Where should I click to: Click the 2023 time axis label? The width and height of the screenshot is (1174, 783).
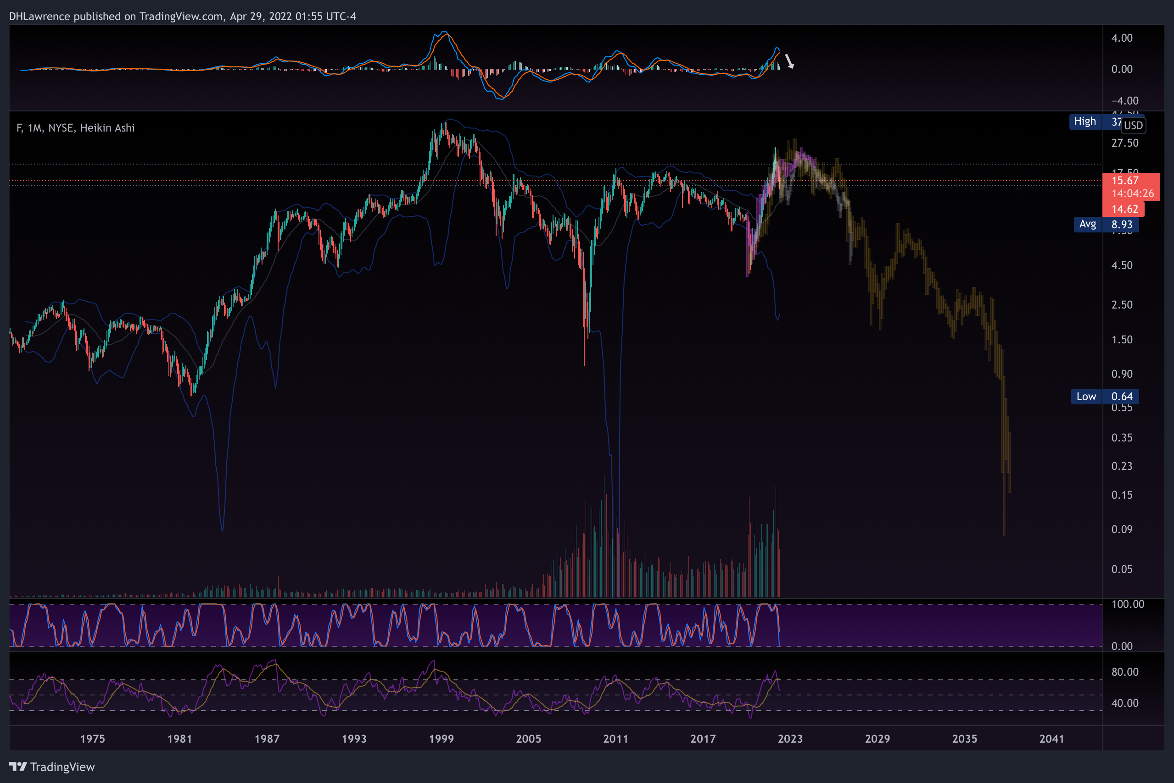pyautogui.click(x=790, y=739)
